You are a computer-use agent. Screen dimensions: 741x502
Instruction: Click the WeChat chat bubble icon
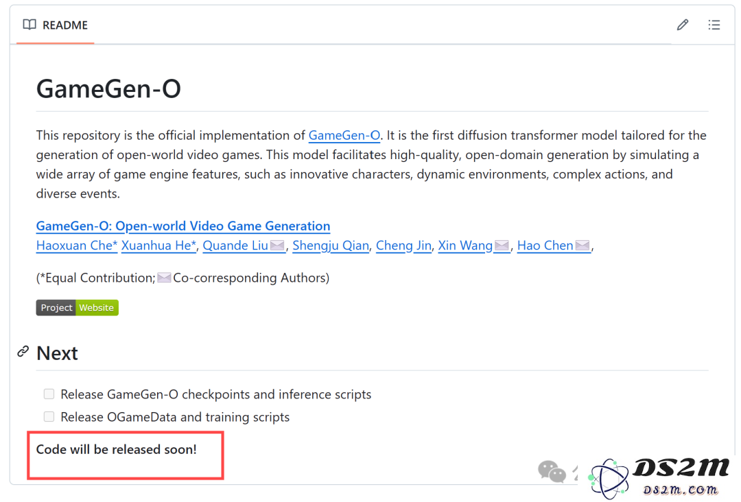pos(552,472)
